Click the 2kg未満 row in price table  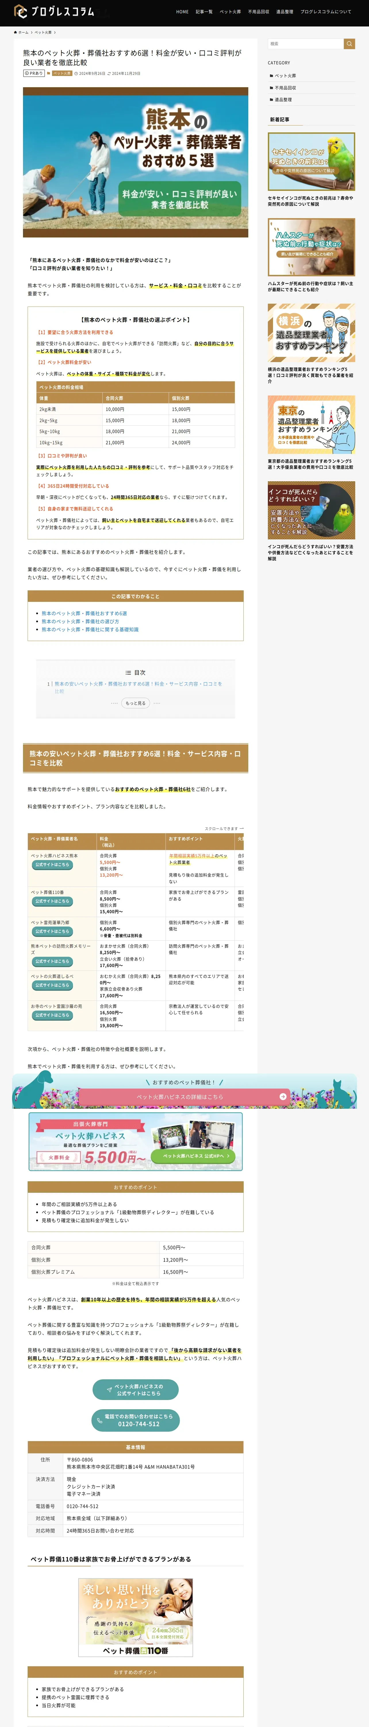(x=135, y=409)
